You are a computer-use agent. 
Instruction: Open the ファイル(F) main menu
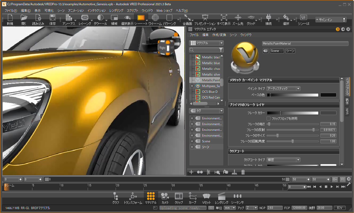pos(11,11)
